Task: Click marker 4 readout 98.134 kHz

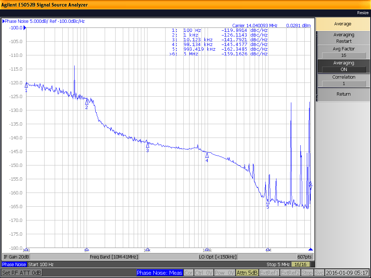Action: [220, 45]
